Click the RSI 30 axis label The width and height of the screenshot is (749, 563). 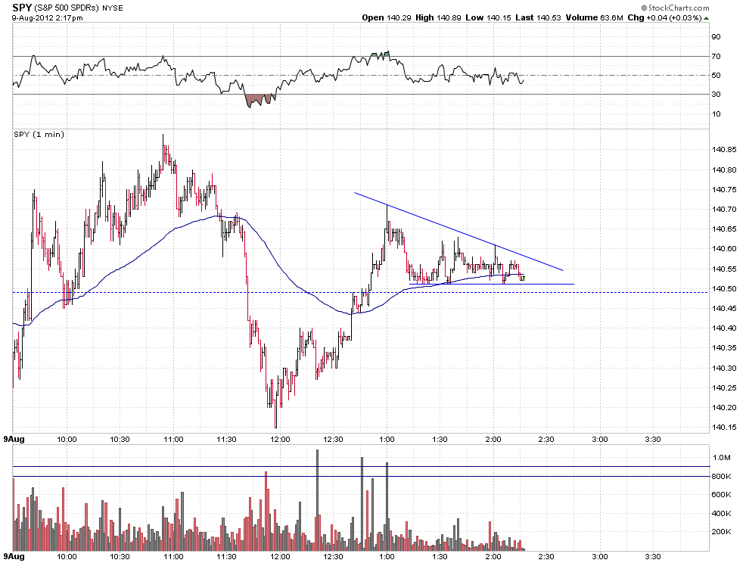716,95
